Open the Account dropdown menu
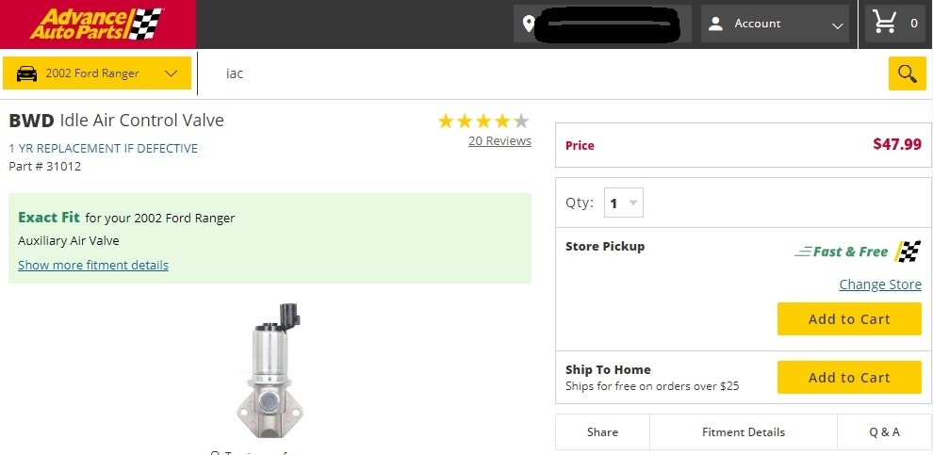The image size is (933, 455). (x=837, y=24)
